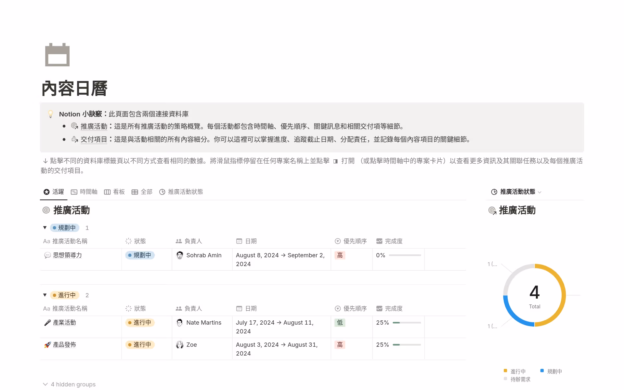624x390 pixels.
Task: Open the 交付項目 link in callout
Action: (94, 140)
